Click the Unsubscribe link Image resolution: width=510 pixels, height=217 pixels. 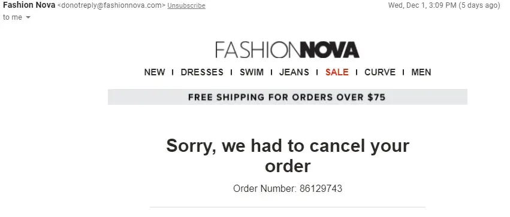(x=186, y=5)
